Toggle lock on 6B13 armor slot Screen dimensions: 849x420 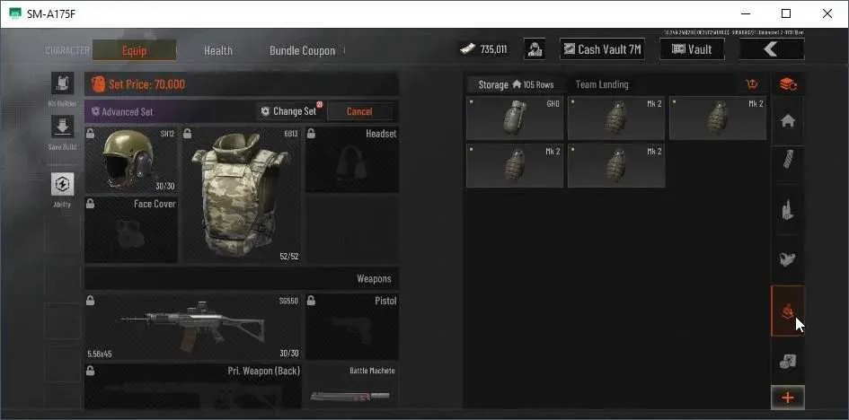[187, 133]
